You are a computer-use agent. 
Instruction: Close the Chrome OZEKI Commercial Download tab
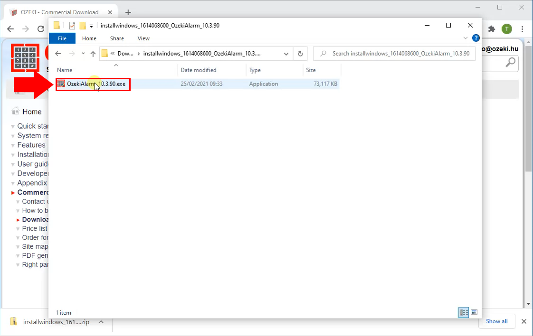(x=110, y=12)
